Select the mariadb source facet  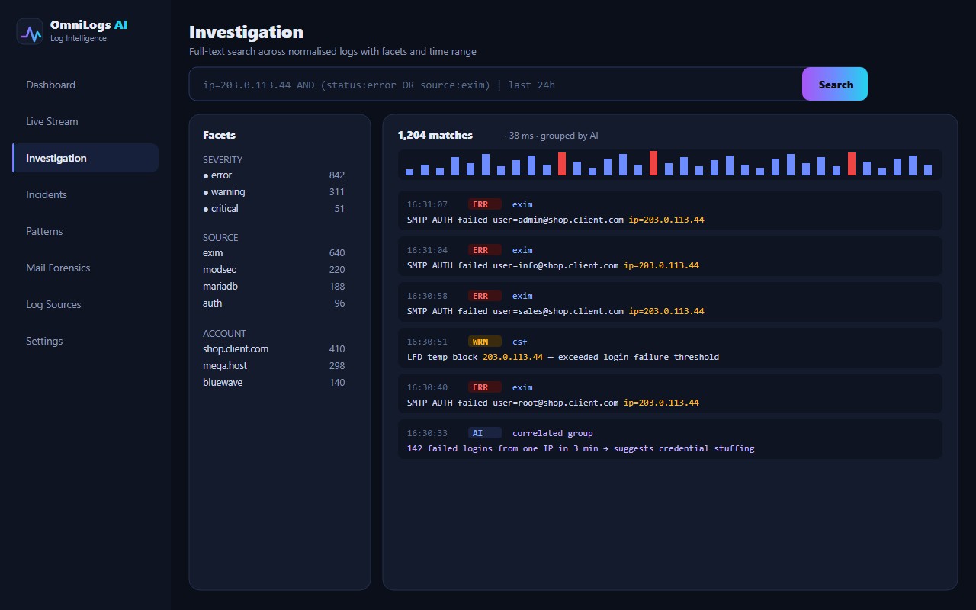pos(274,287)
